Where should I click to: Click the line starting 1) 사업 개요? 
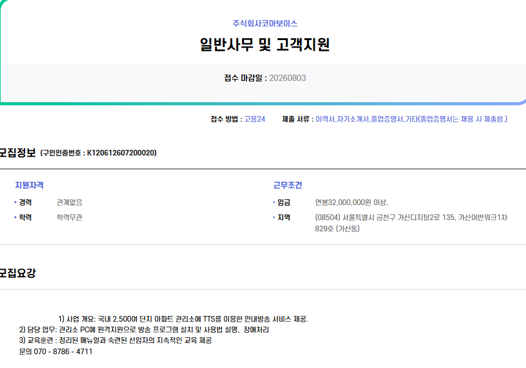(x=183, y=319)
